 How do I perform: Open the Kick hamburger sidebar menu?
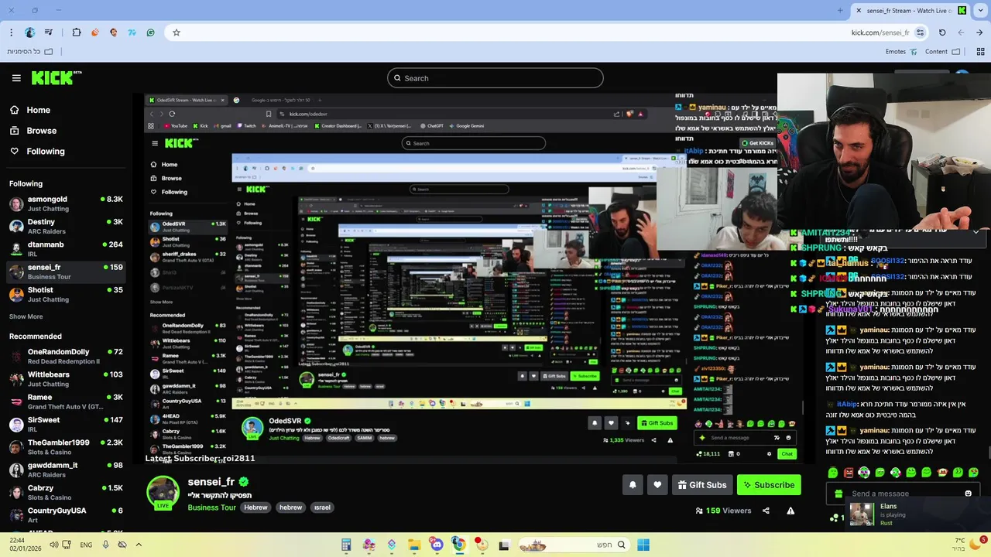(16, 78)
